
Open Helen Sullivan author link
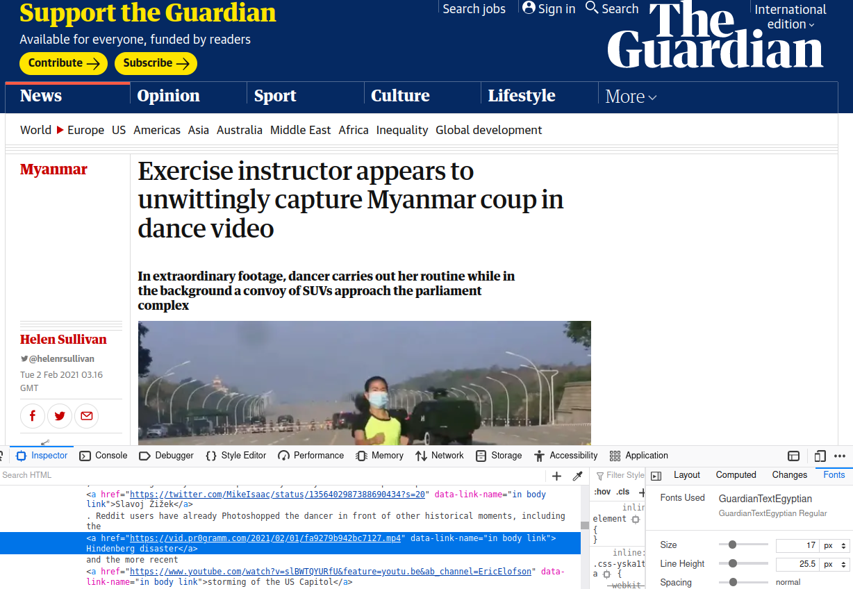(x=63, y=340)
